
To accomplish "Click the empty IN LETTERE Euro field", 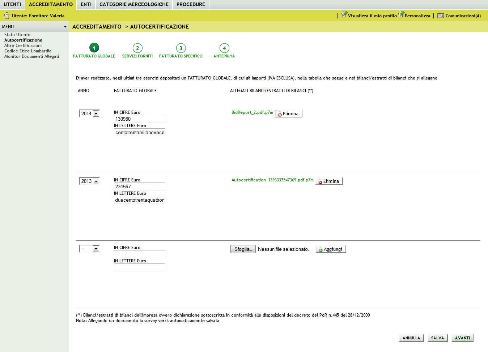I will pyautogui.click(x=140, y=267).
